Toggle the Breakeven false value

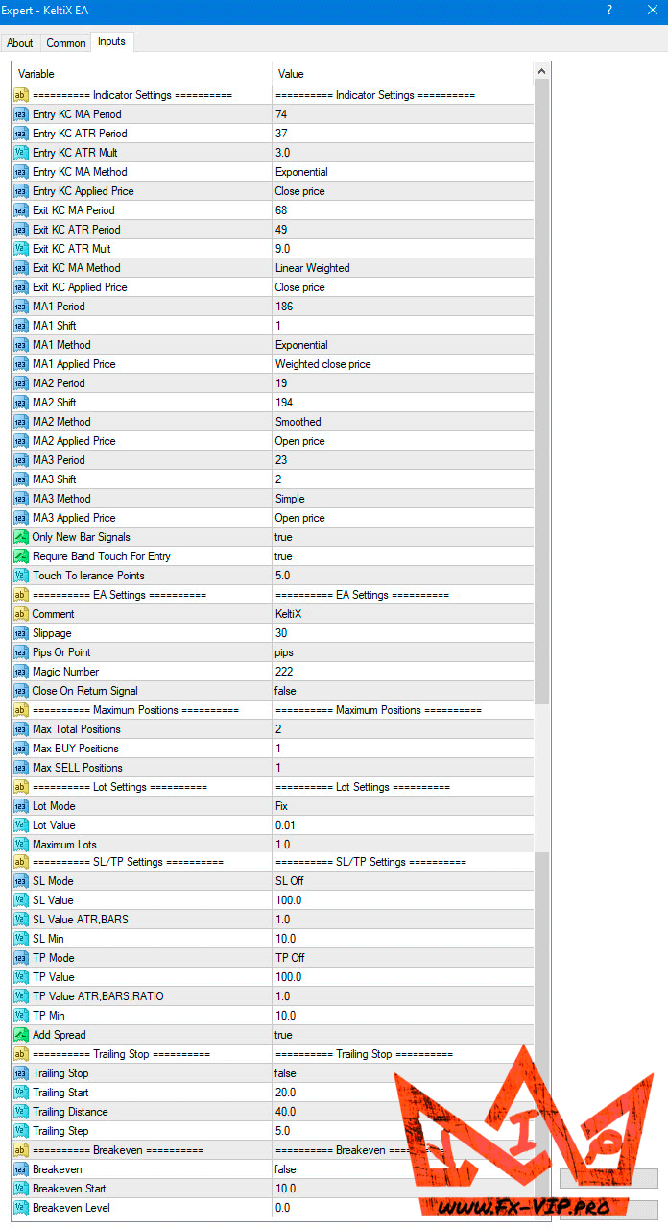point(401,1169)
